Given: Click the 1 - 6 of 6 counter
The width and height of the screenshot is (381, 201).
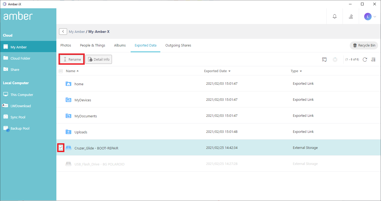Looking at the screenshot, I should click(352, 59).
